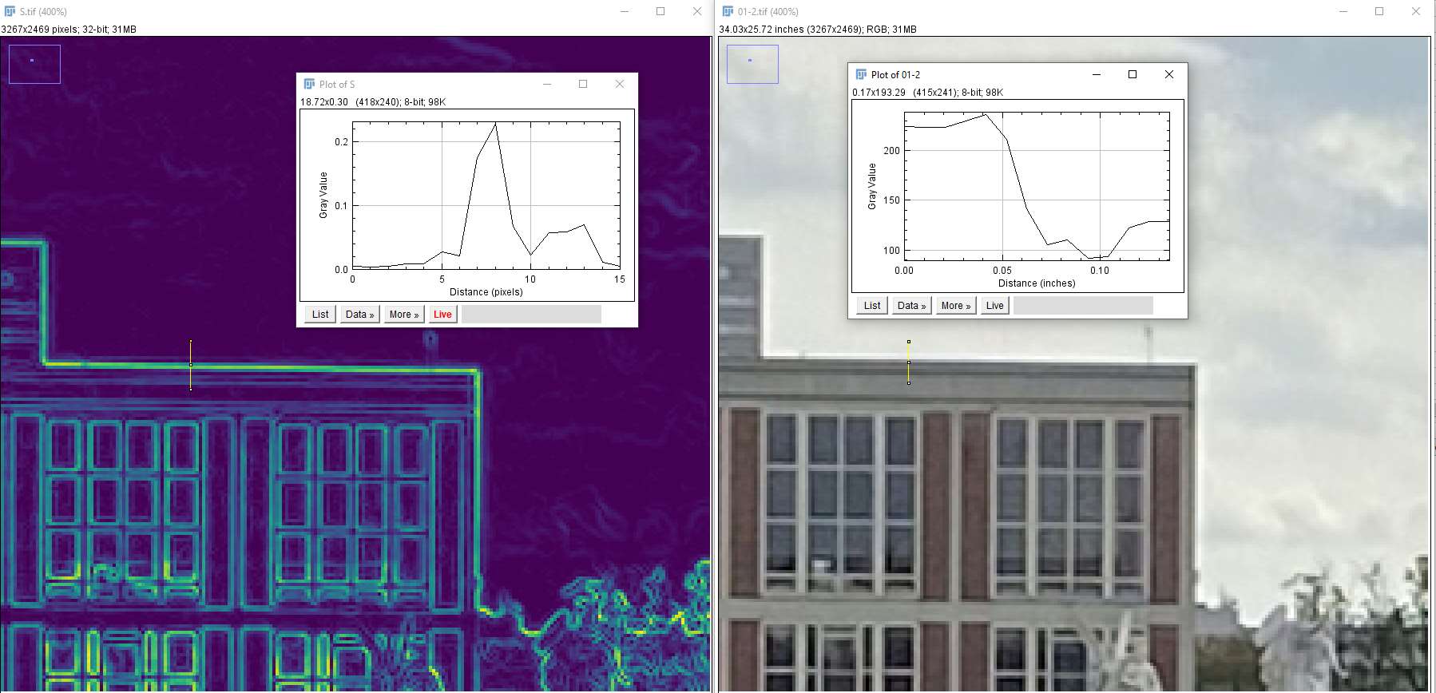This screenshot has height=693, width=1436.
Task: Minimize the Plot of 01-2 window
Action: pyautogui.click(x=1097, y=74)
